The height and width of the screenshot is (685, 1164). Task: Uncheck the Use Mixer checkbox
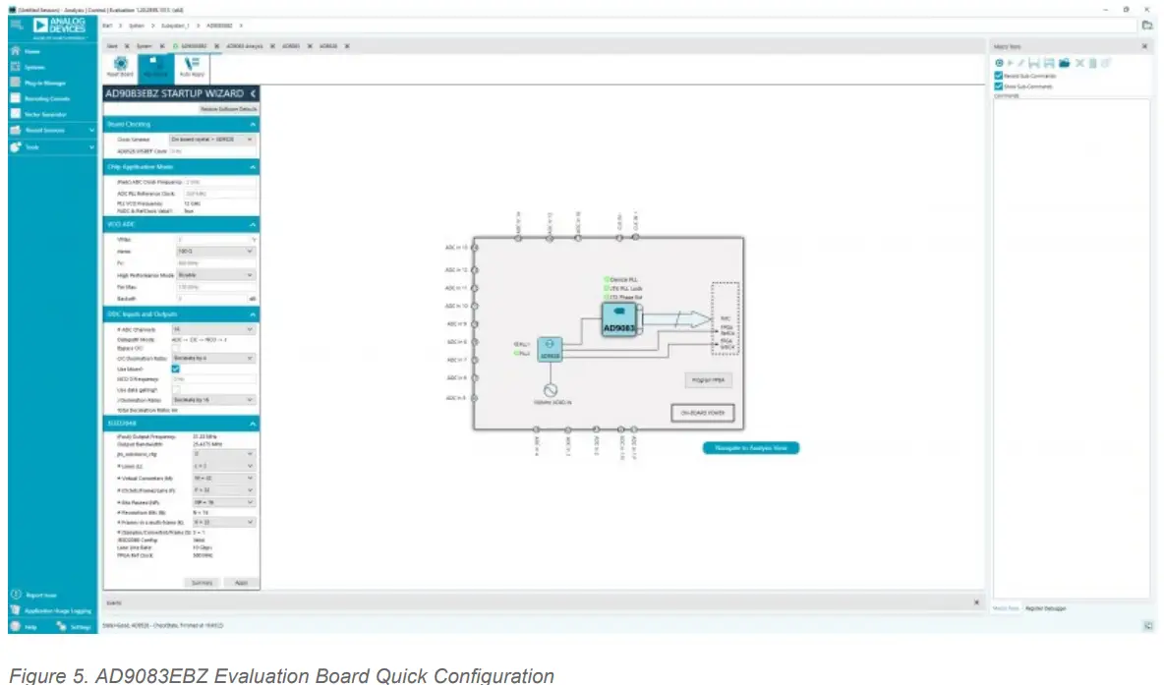[176, 369]
